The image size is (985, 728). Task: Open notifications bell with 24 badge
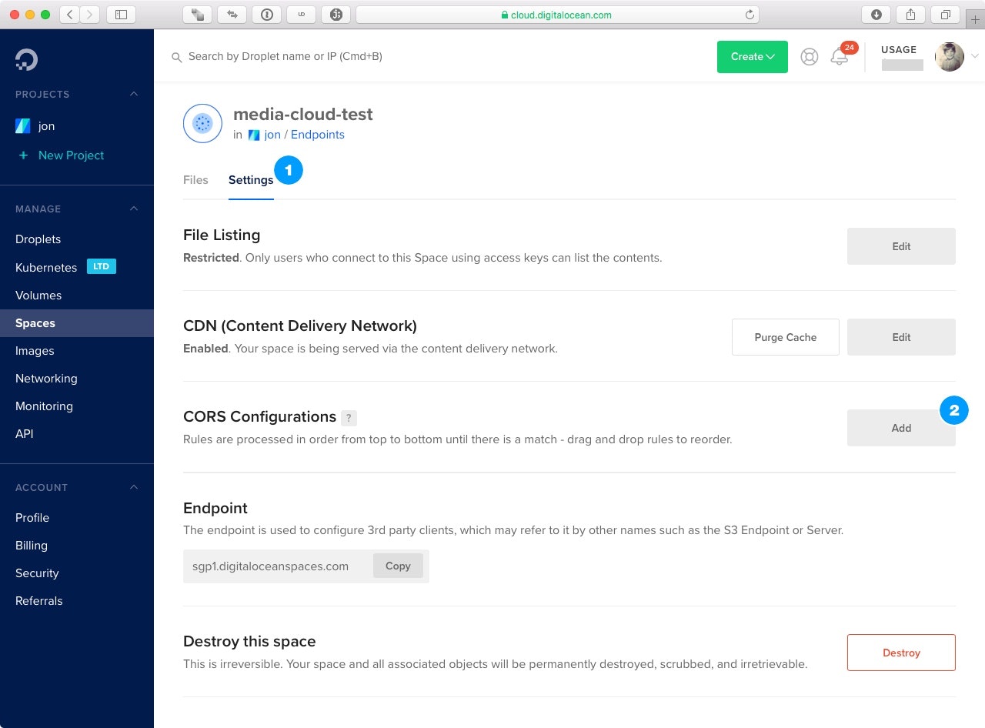840,56
